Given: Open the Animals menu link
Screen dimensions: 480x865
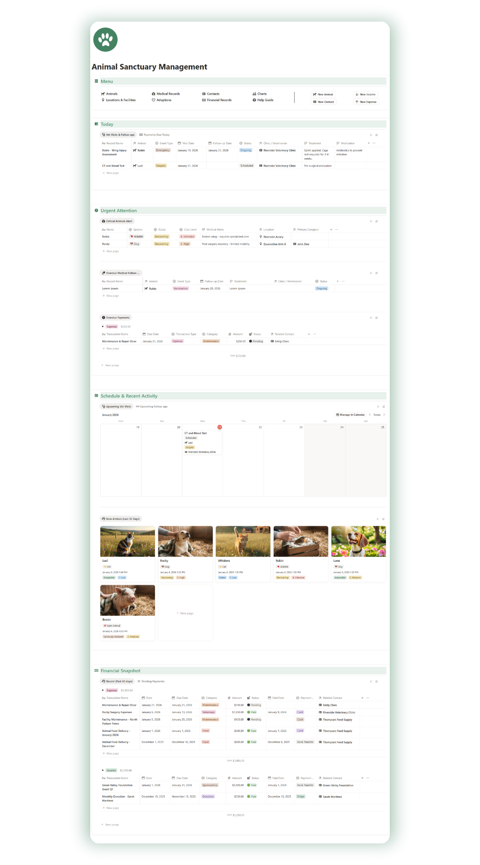Looking at the screenshot, I should click(x=109, y=94).
